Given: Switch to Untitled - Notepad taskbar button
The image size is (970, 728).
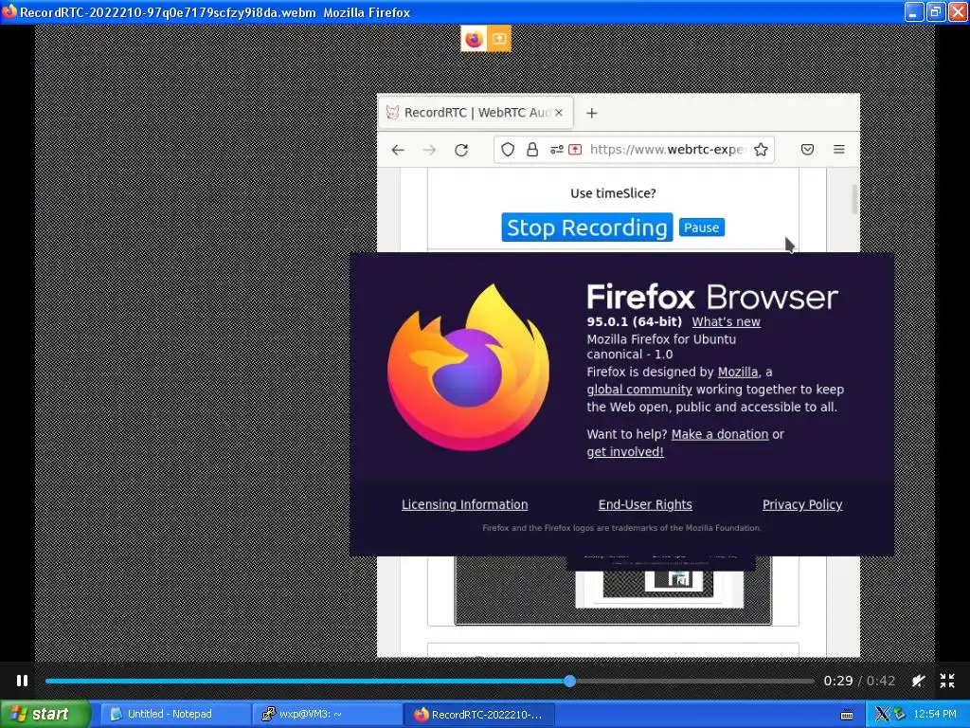Looking at the screenshot, I should (x=175, y=714).
